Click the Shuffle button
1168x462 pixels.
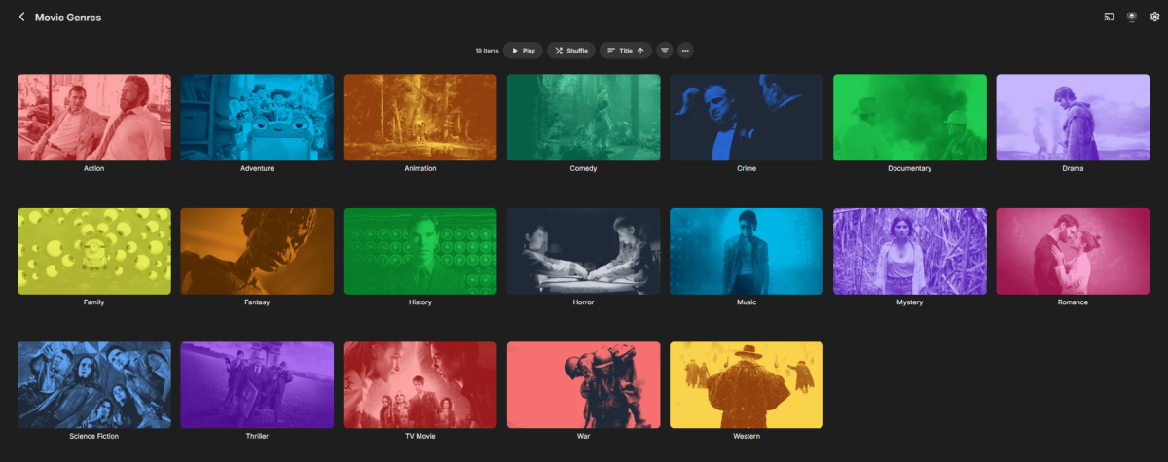571,51
